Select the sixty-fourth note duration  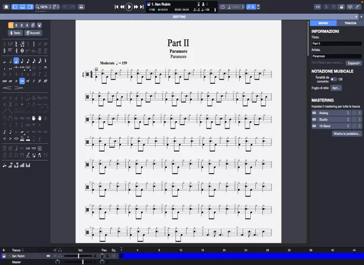tap(40, 61)
